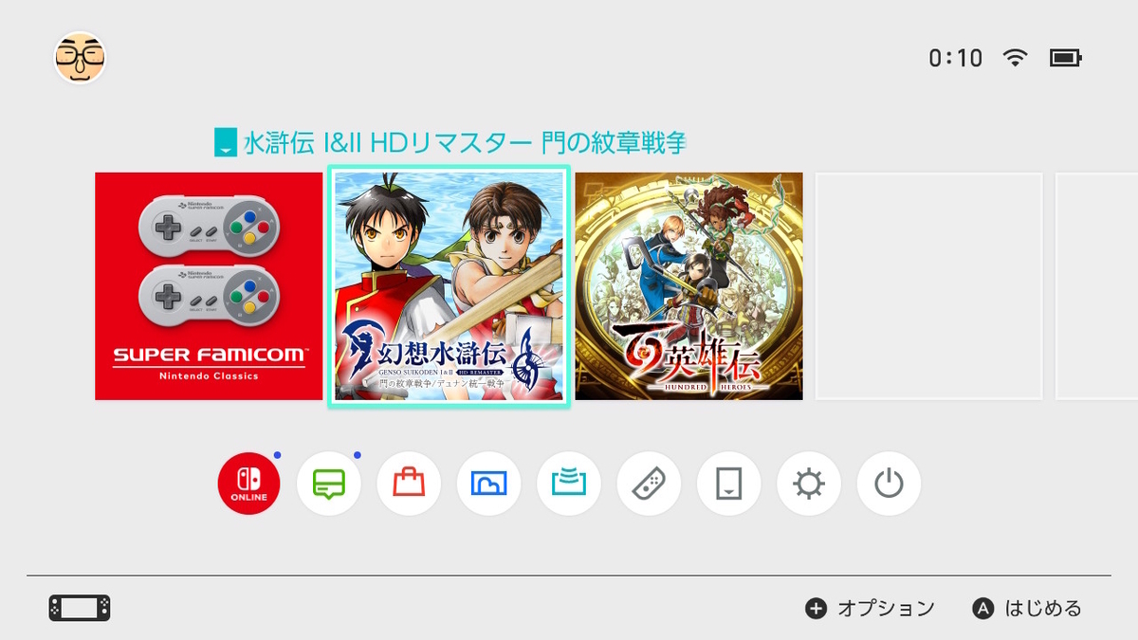Launch the Genso Suikoden I&II HD Remaster tile

tap(450, 286)
